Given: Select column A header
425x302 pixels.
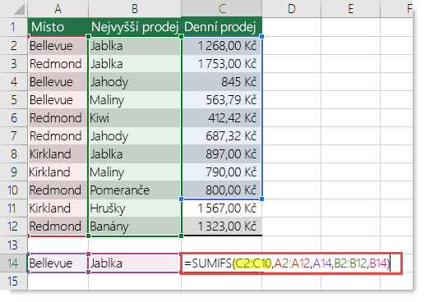Looking at the screenshot, I should click(x=58, y=9).
